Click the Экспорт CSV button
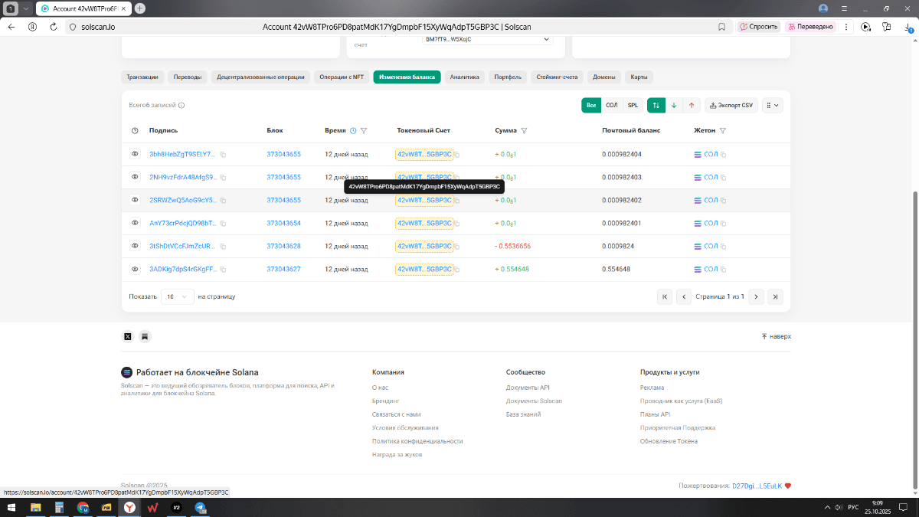The height and width of the screenshot is (517, 919). point(729,105)
